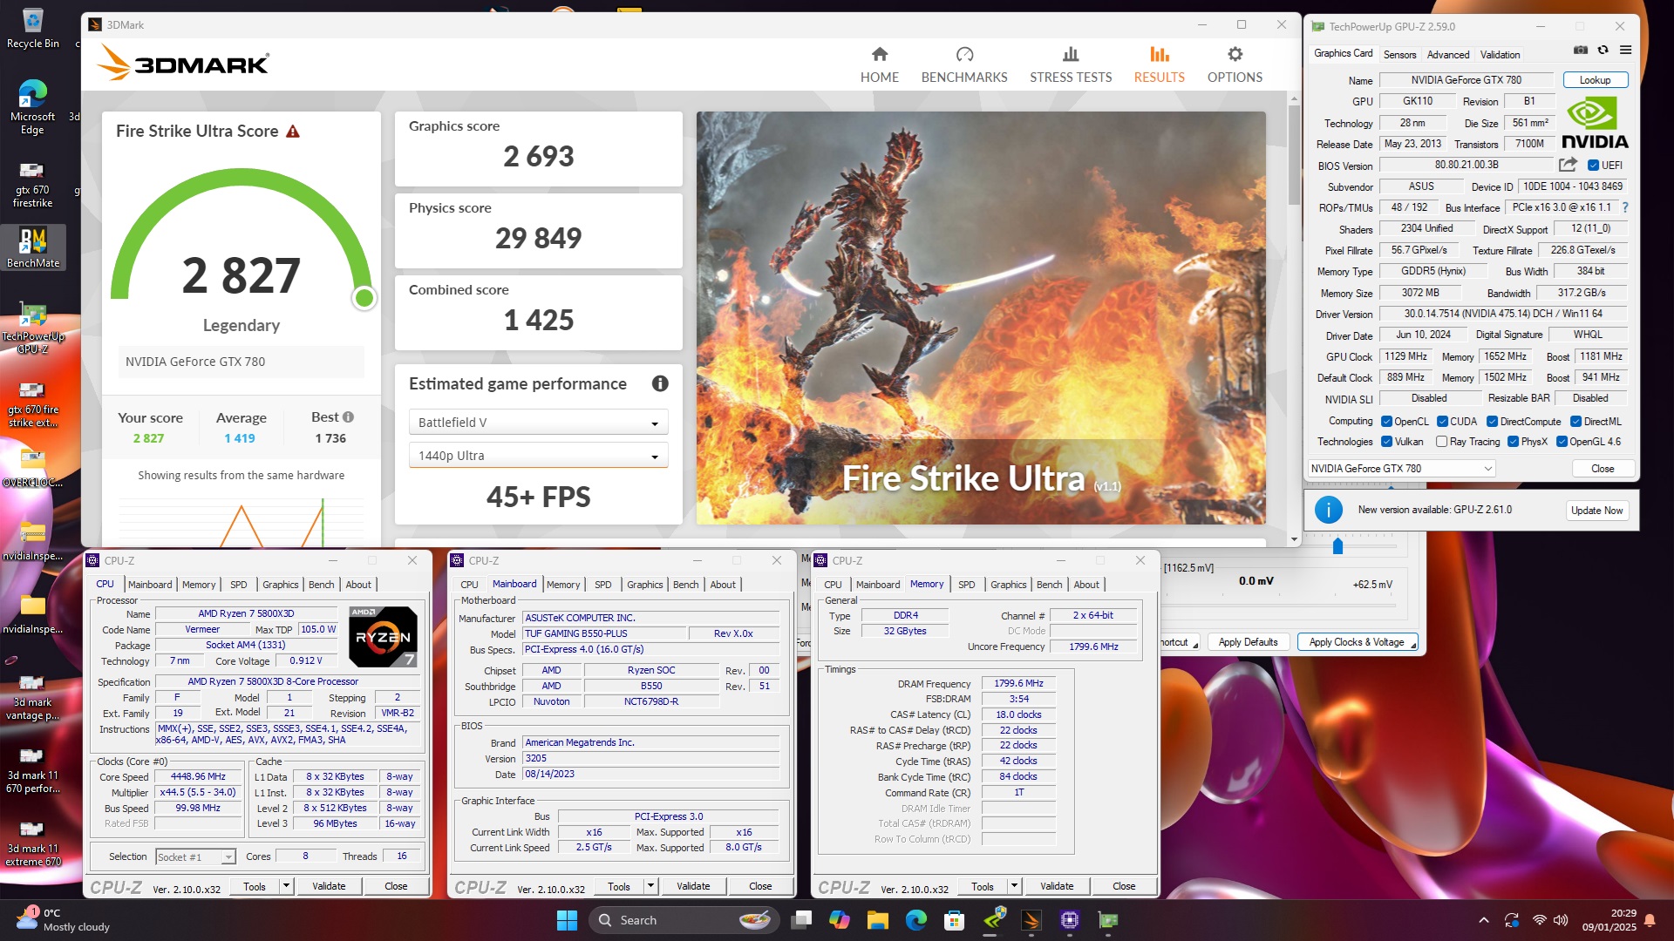Open the 3DMark Options gear
The height and width of the screenshot is (941, 1674).
1235,65
